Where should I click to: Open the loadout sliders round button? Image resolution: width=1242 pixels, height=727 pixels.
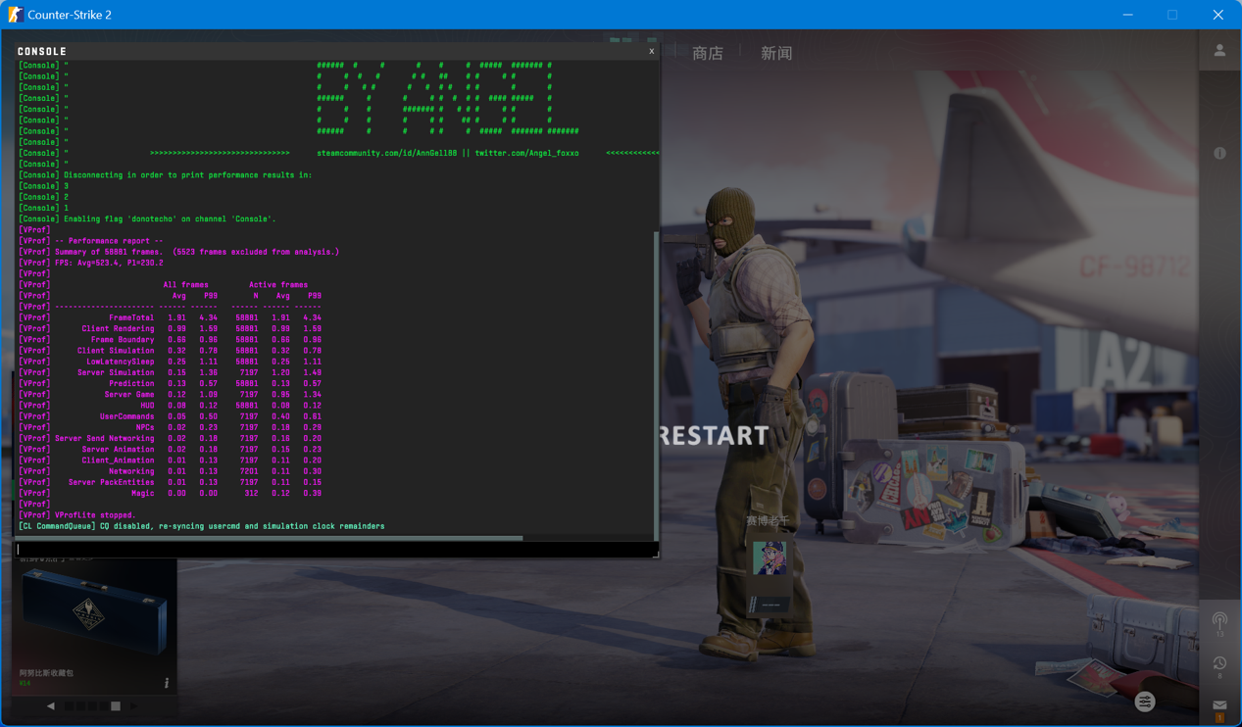click(1145, 702)
